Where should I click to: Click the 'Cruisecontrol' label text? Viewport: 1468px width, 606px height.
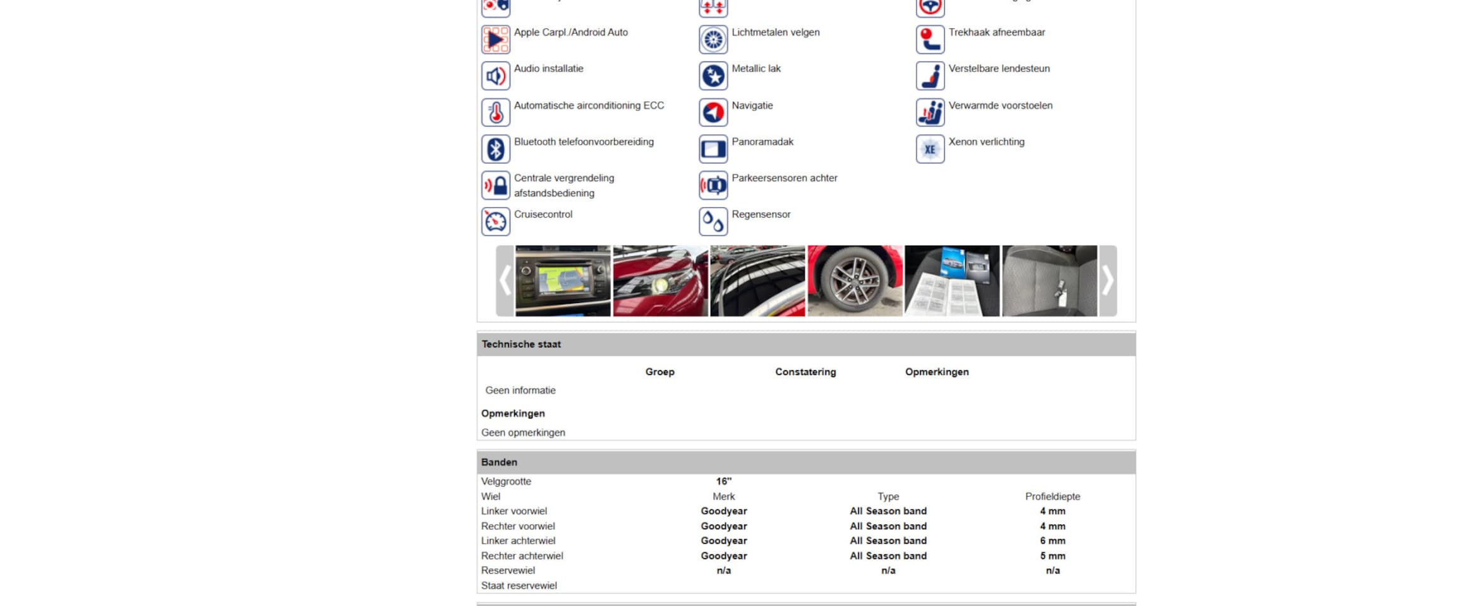[x=543, y=214]
